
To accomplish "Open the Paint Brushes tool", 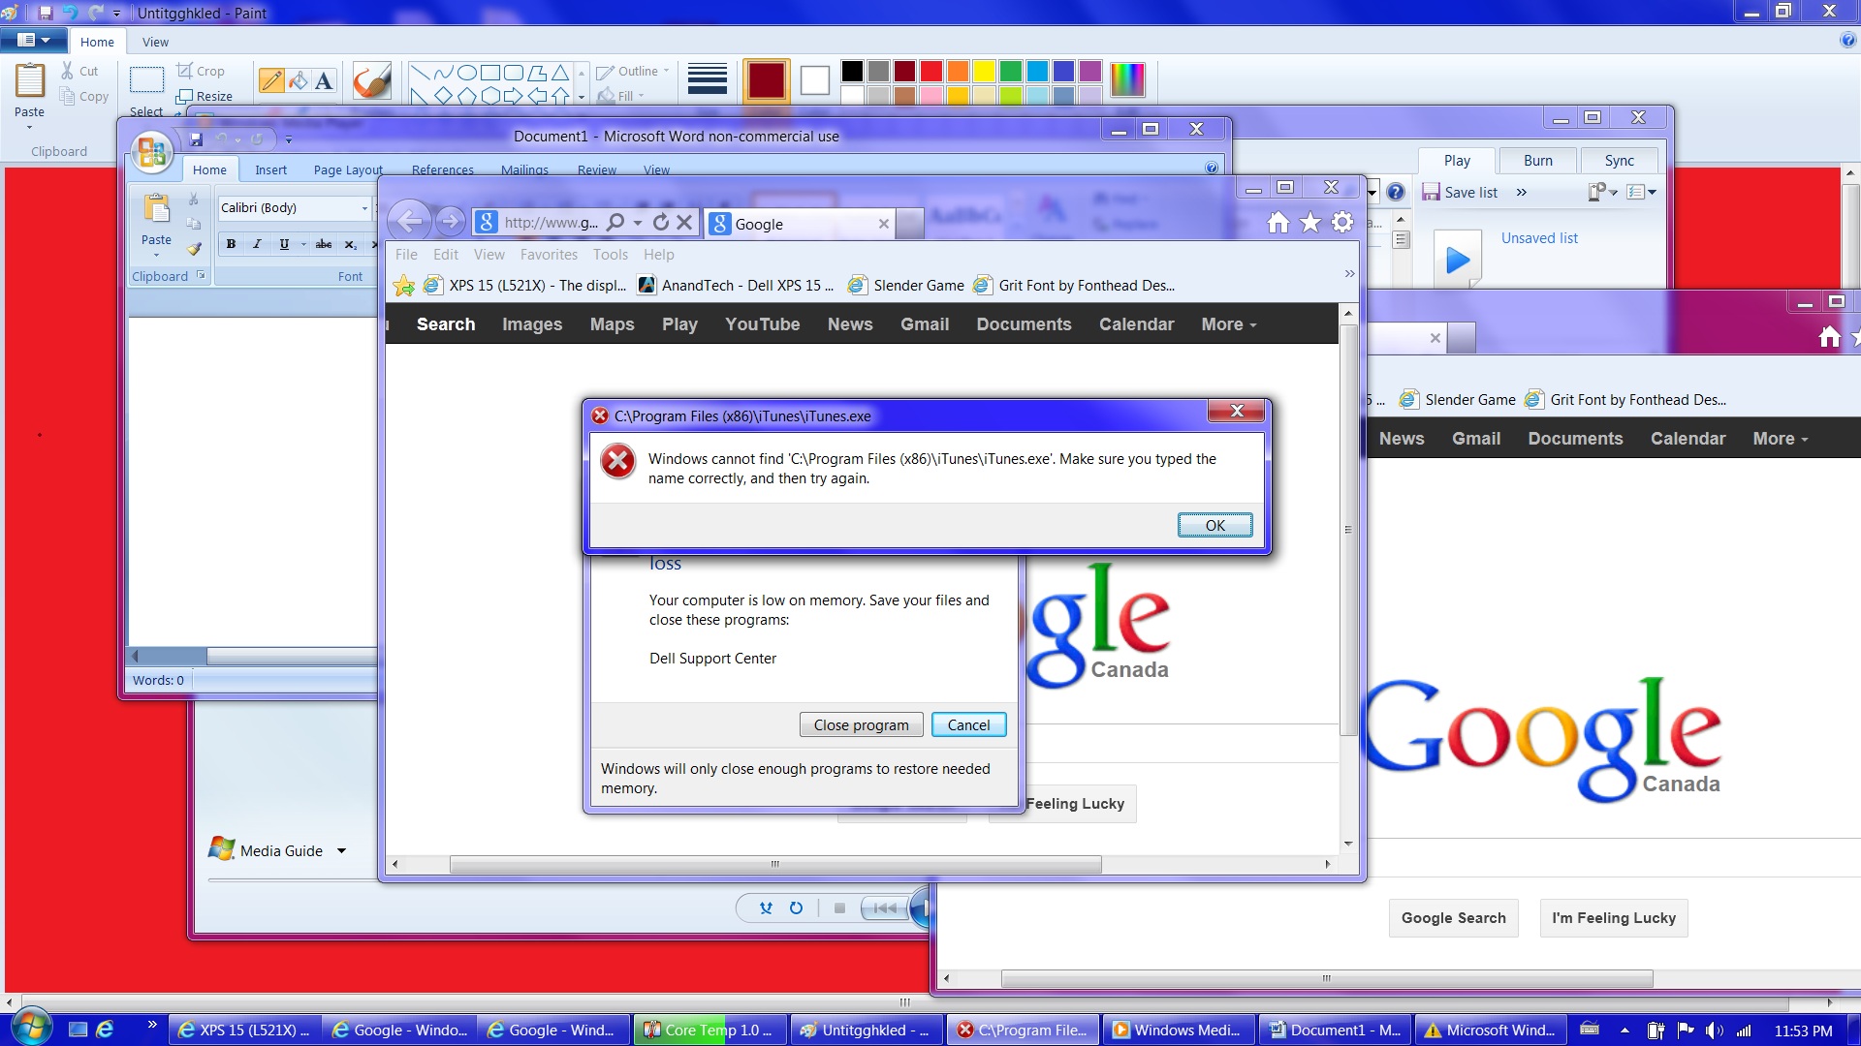I will pyautogui.click(x=371, y=81).
